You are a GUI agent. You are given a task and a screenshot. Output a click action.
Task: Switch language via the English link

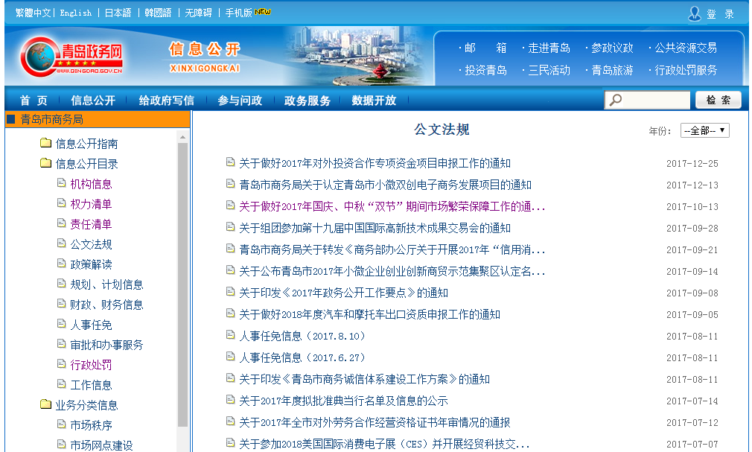pyautogui.click(x=76, y=13)
